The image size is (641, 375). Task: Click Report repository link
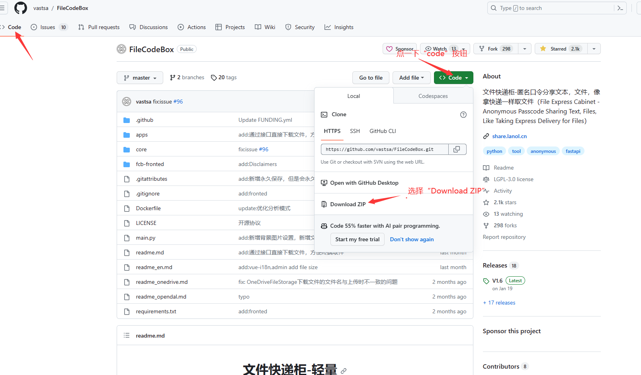pyautogui.click(x=504, y=237)
